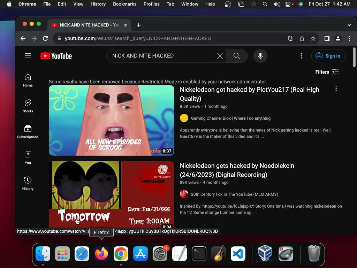Open the Chrome profile avatar menu

(338, 38)
